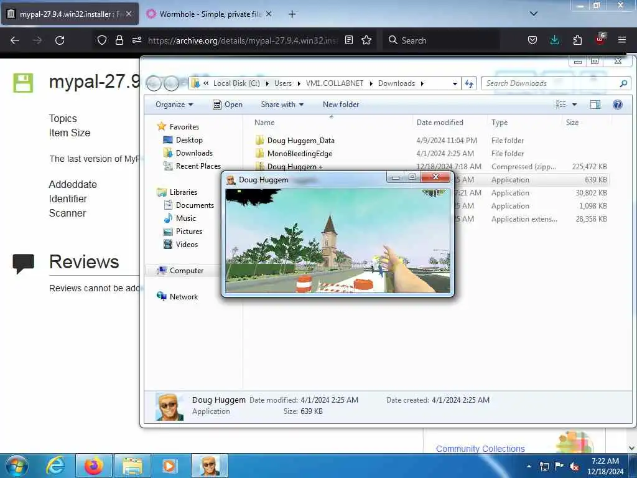Open Videos library
The width and height of the screenshot is (637, 478).
coord(187,244)
